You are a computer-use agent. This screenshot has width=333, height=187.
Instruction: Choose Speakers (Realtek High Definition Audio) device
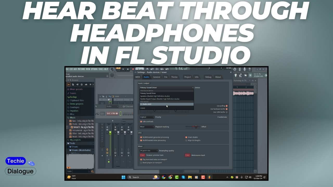166,96
